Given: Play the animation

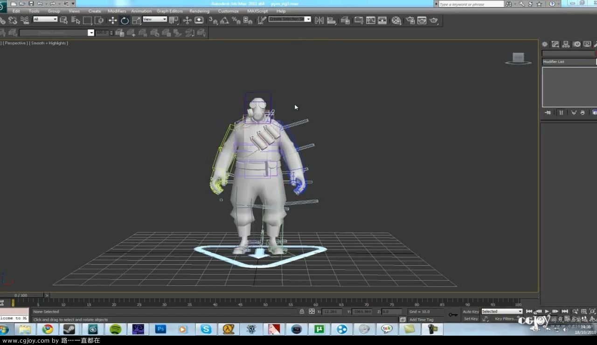Looking at the screenshot, I should coord(547,311).
